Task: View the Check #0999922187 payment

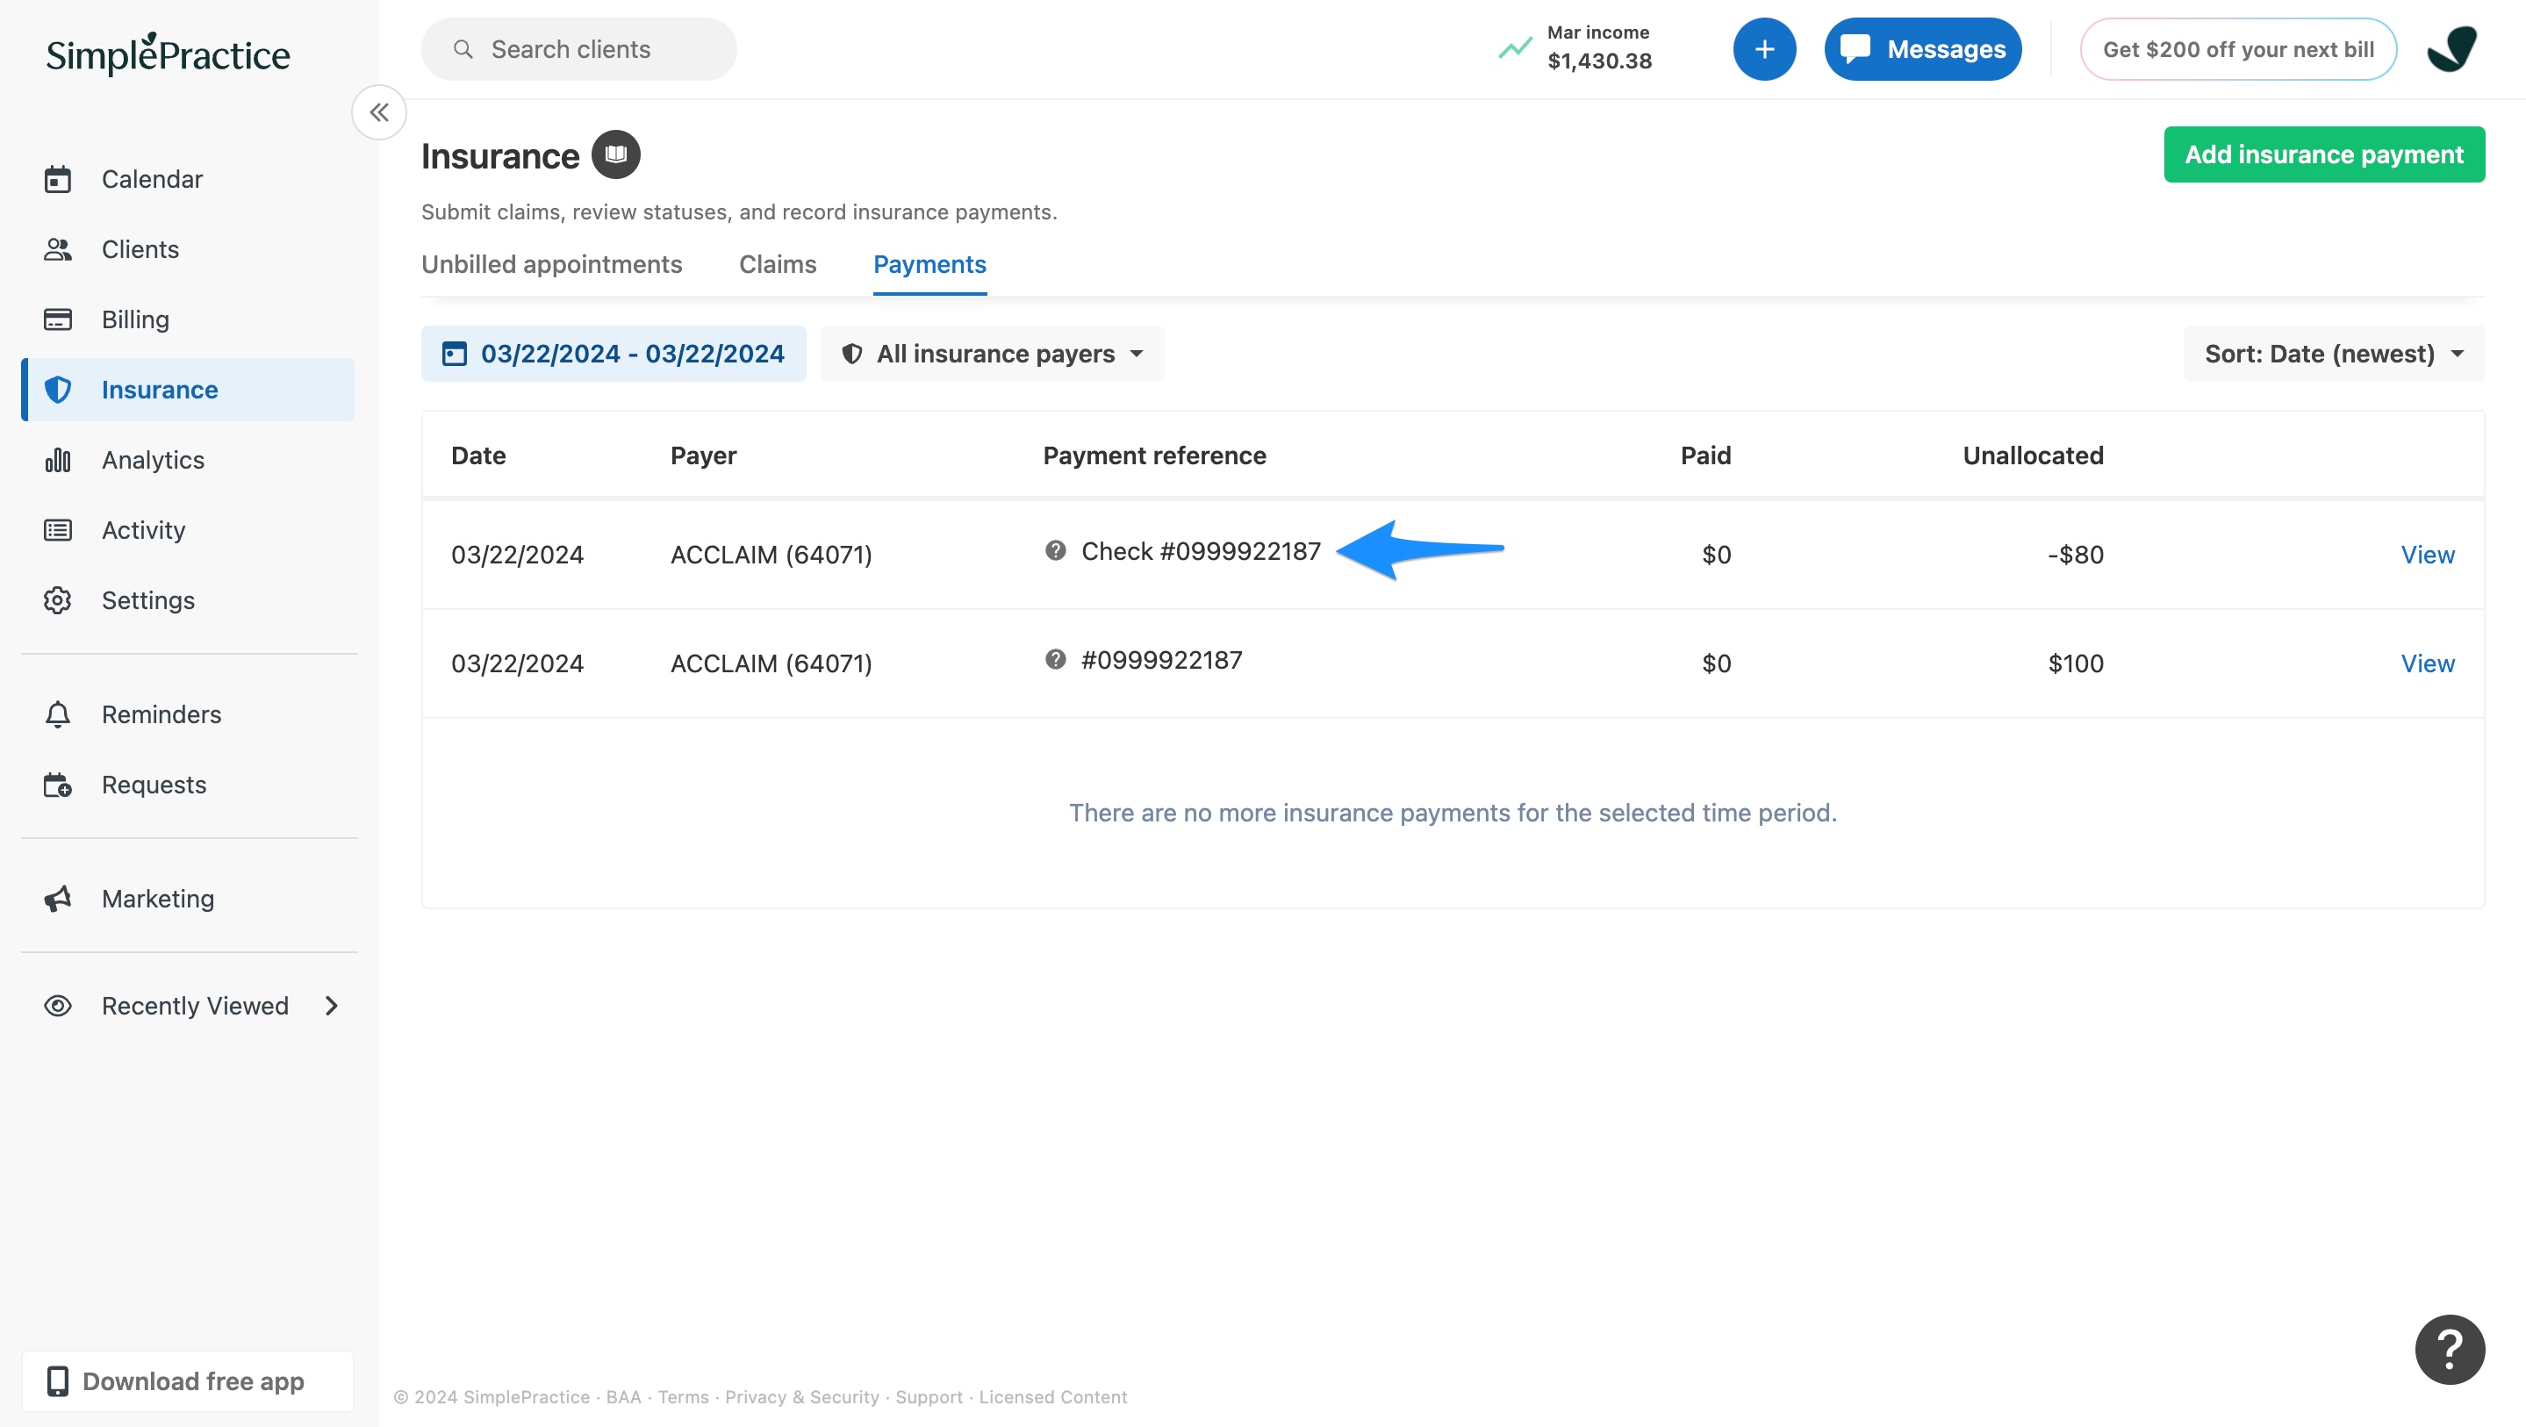Action: (x=2427, y=556)
